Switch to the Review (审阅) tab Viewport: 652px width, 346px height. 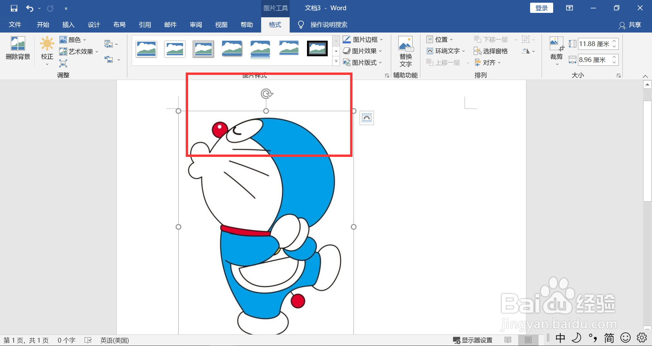tap(196, 25)
